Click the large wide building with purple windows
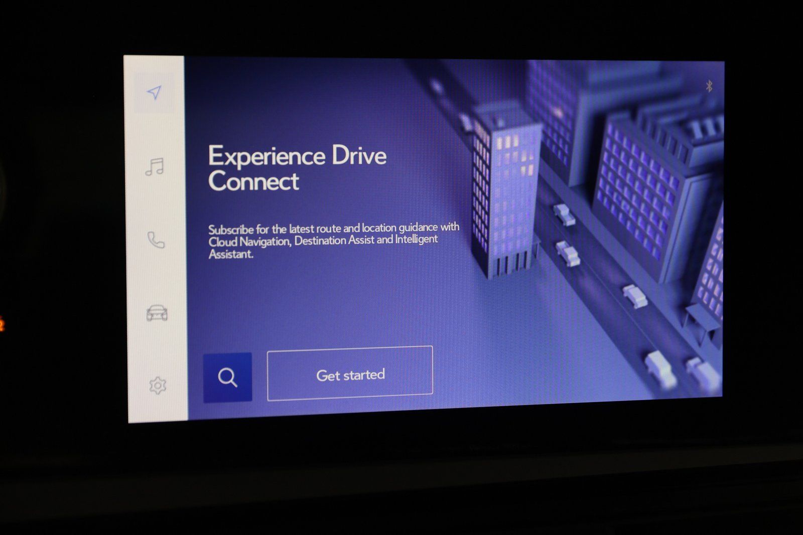803x535 pixels. [637, 196]
